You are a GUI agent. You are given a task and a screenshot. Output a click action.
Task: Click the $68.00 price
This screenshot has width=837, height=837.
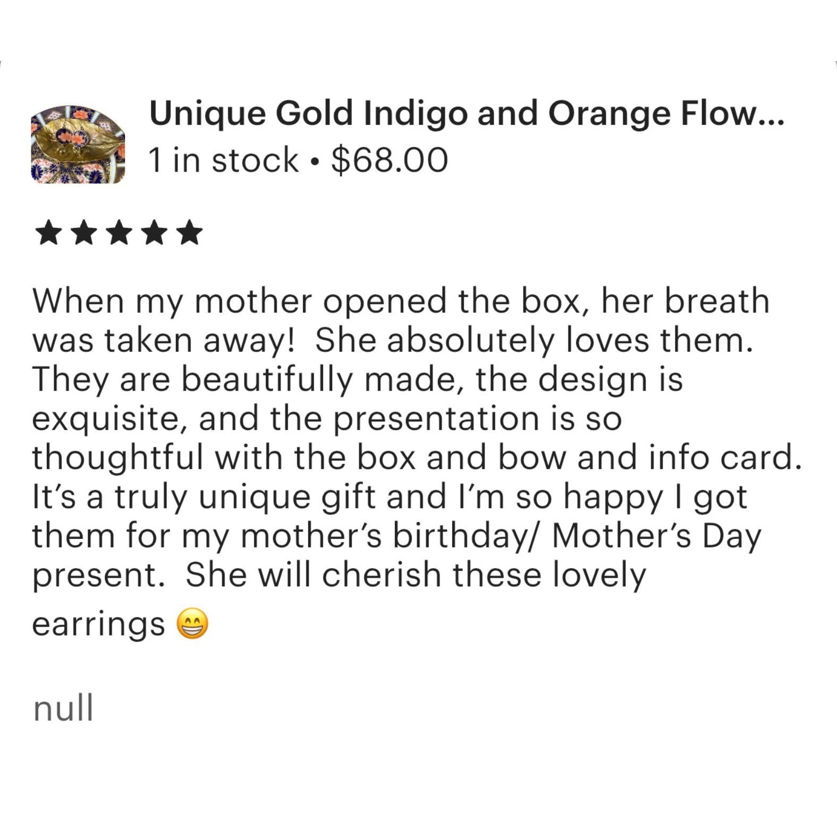390,160
